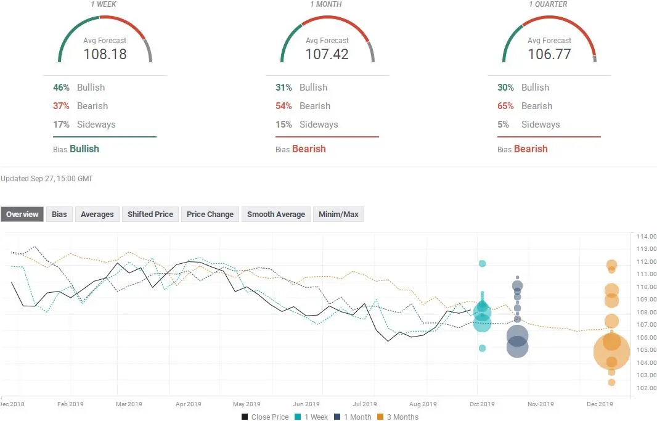The width and height of the screenshot is (657, 421).
Task: Click 37% Bearish in the weekly forecast
Action: (81, 106)
